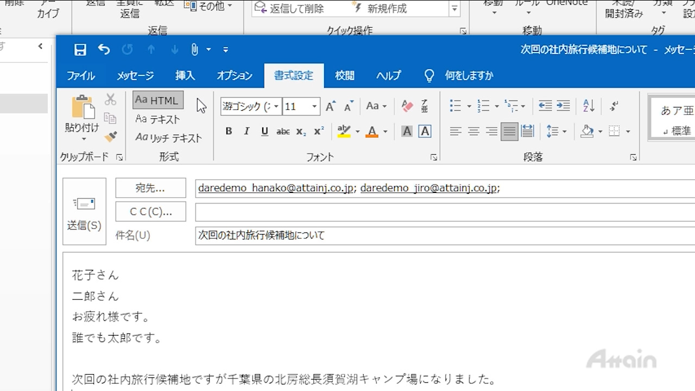The width and height of the screenshot is (695, 391).
Task: Toggle Underline formatting
Action: (x=265, y=131)
